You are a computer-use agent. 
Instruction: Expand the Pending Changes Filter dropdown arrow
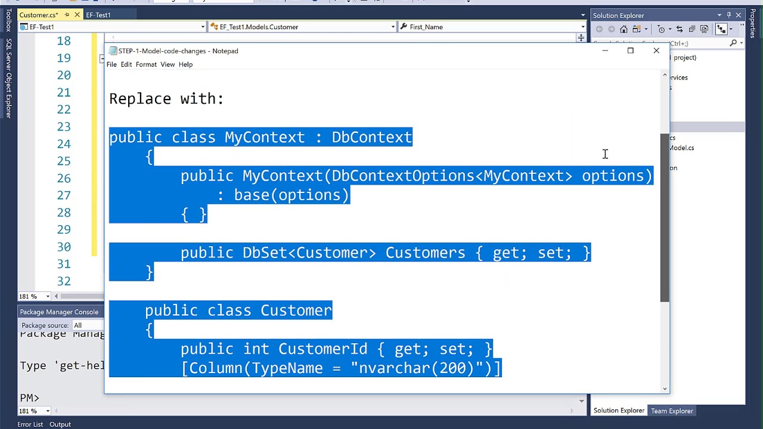coord(670,29)
